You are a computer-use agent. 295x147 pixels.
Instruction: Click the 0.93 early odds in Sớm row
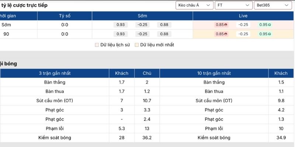[121, 25]
